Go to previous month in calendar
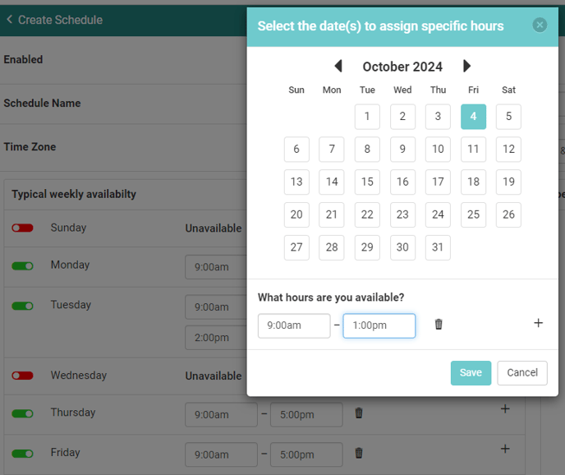 338,67
